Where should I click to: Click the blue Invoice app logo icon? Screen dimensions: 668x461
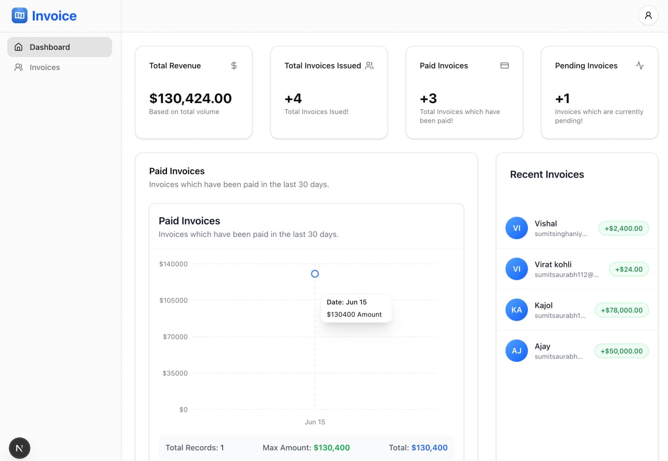[19, 15]
